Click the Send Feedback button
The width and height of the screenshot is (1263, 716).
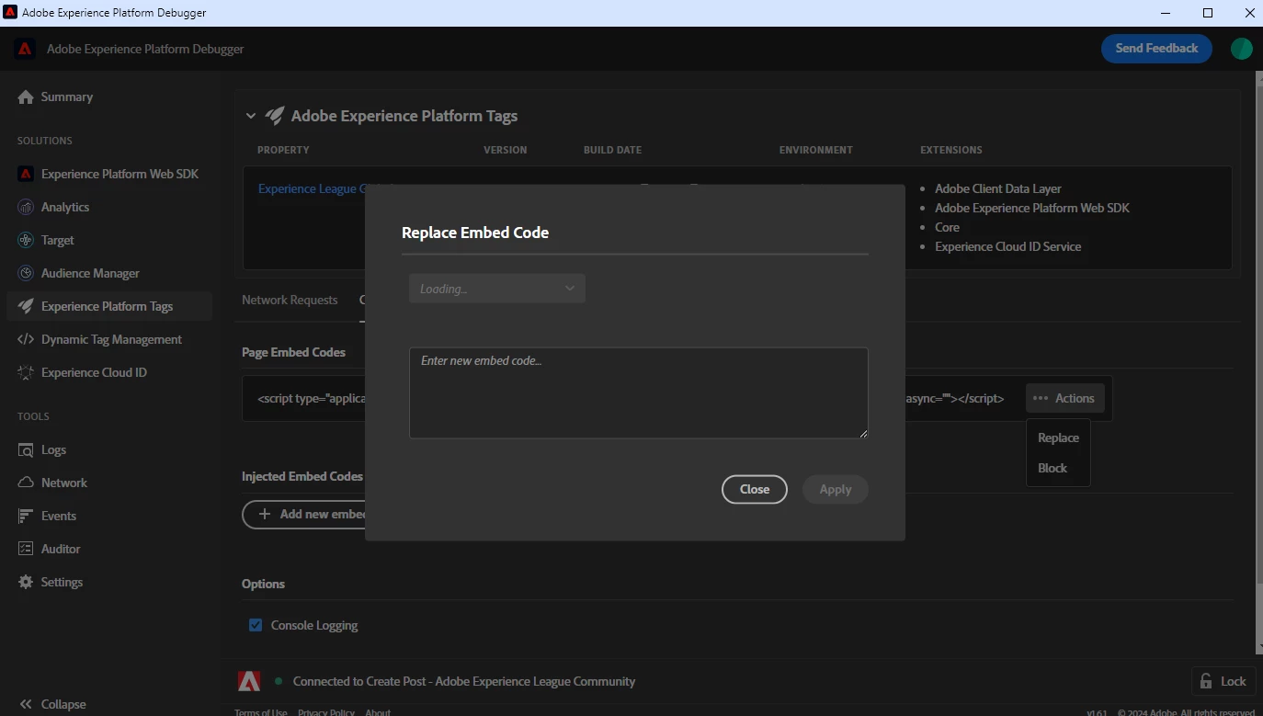point(1156,49)
